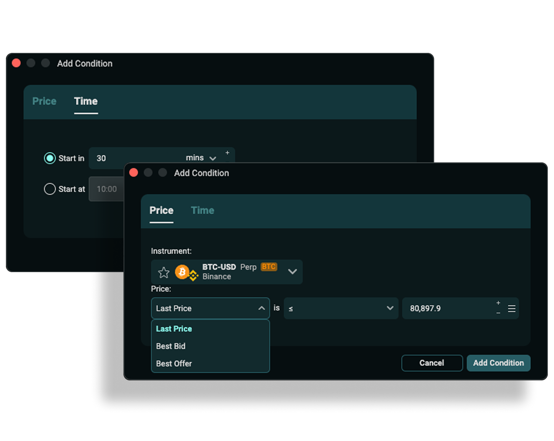This screenshot has width=554, height=441.
Task: Choose Best Bid from the dropdown list
Action: [211, 346]
